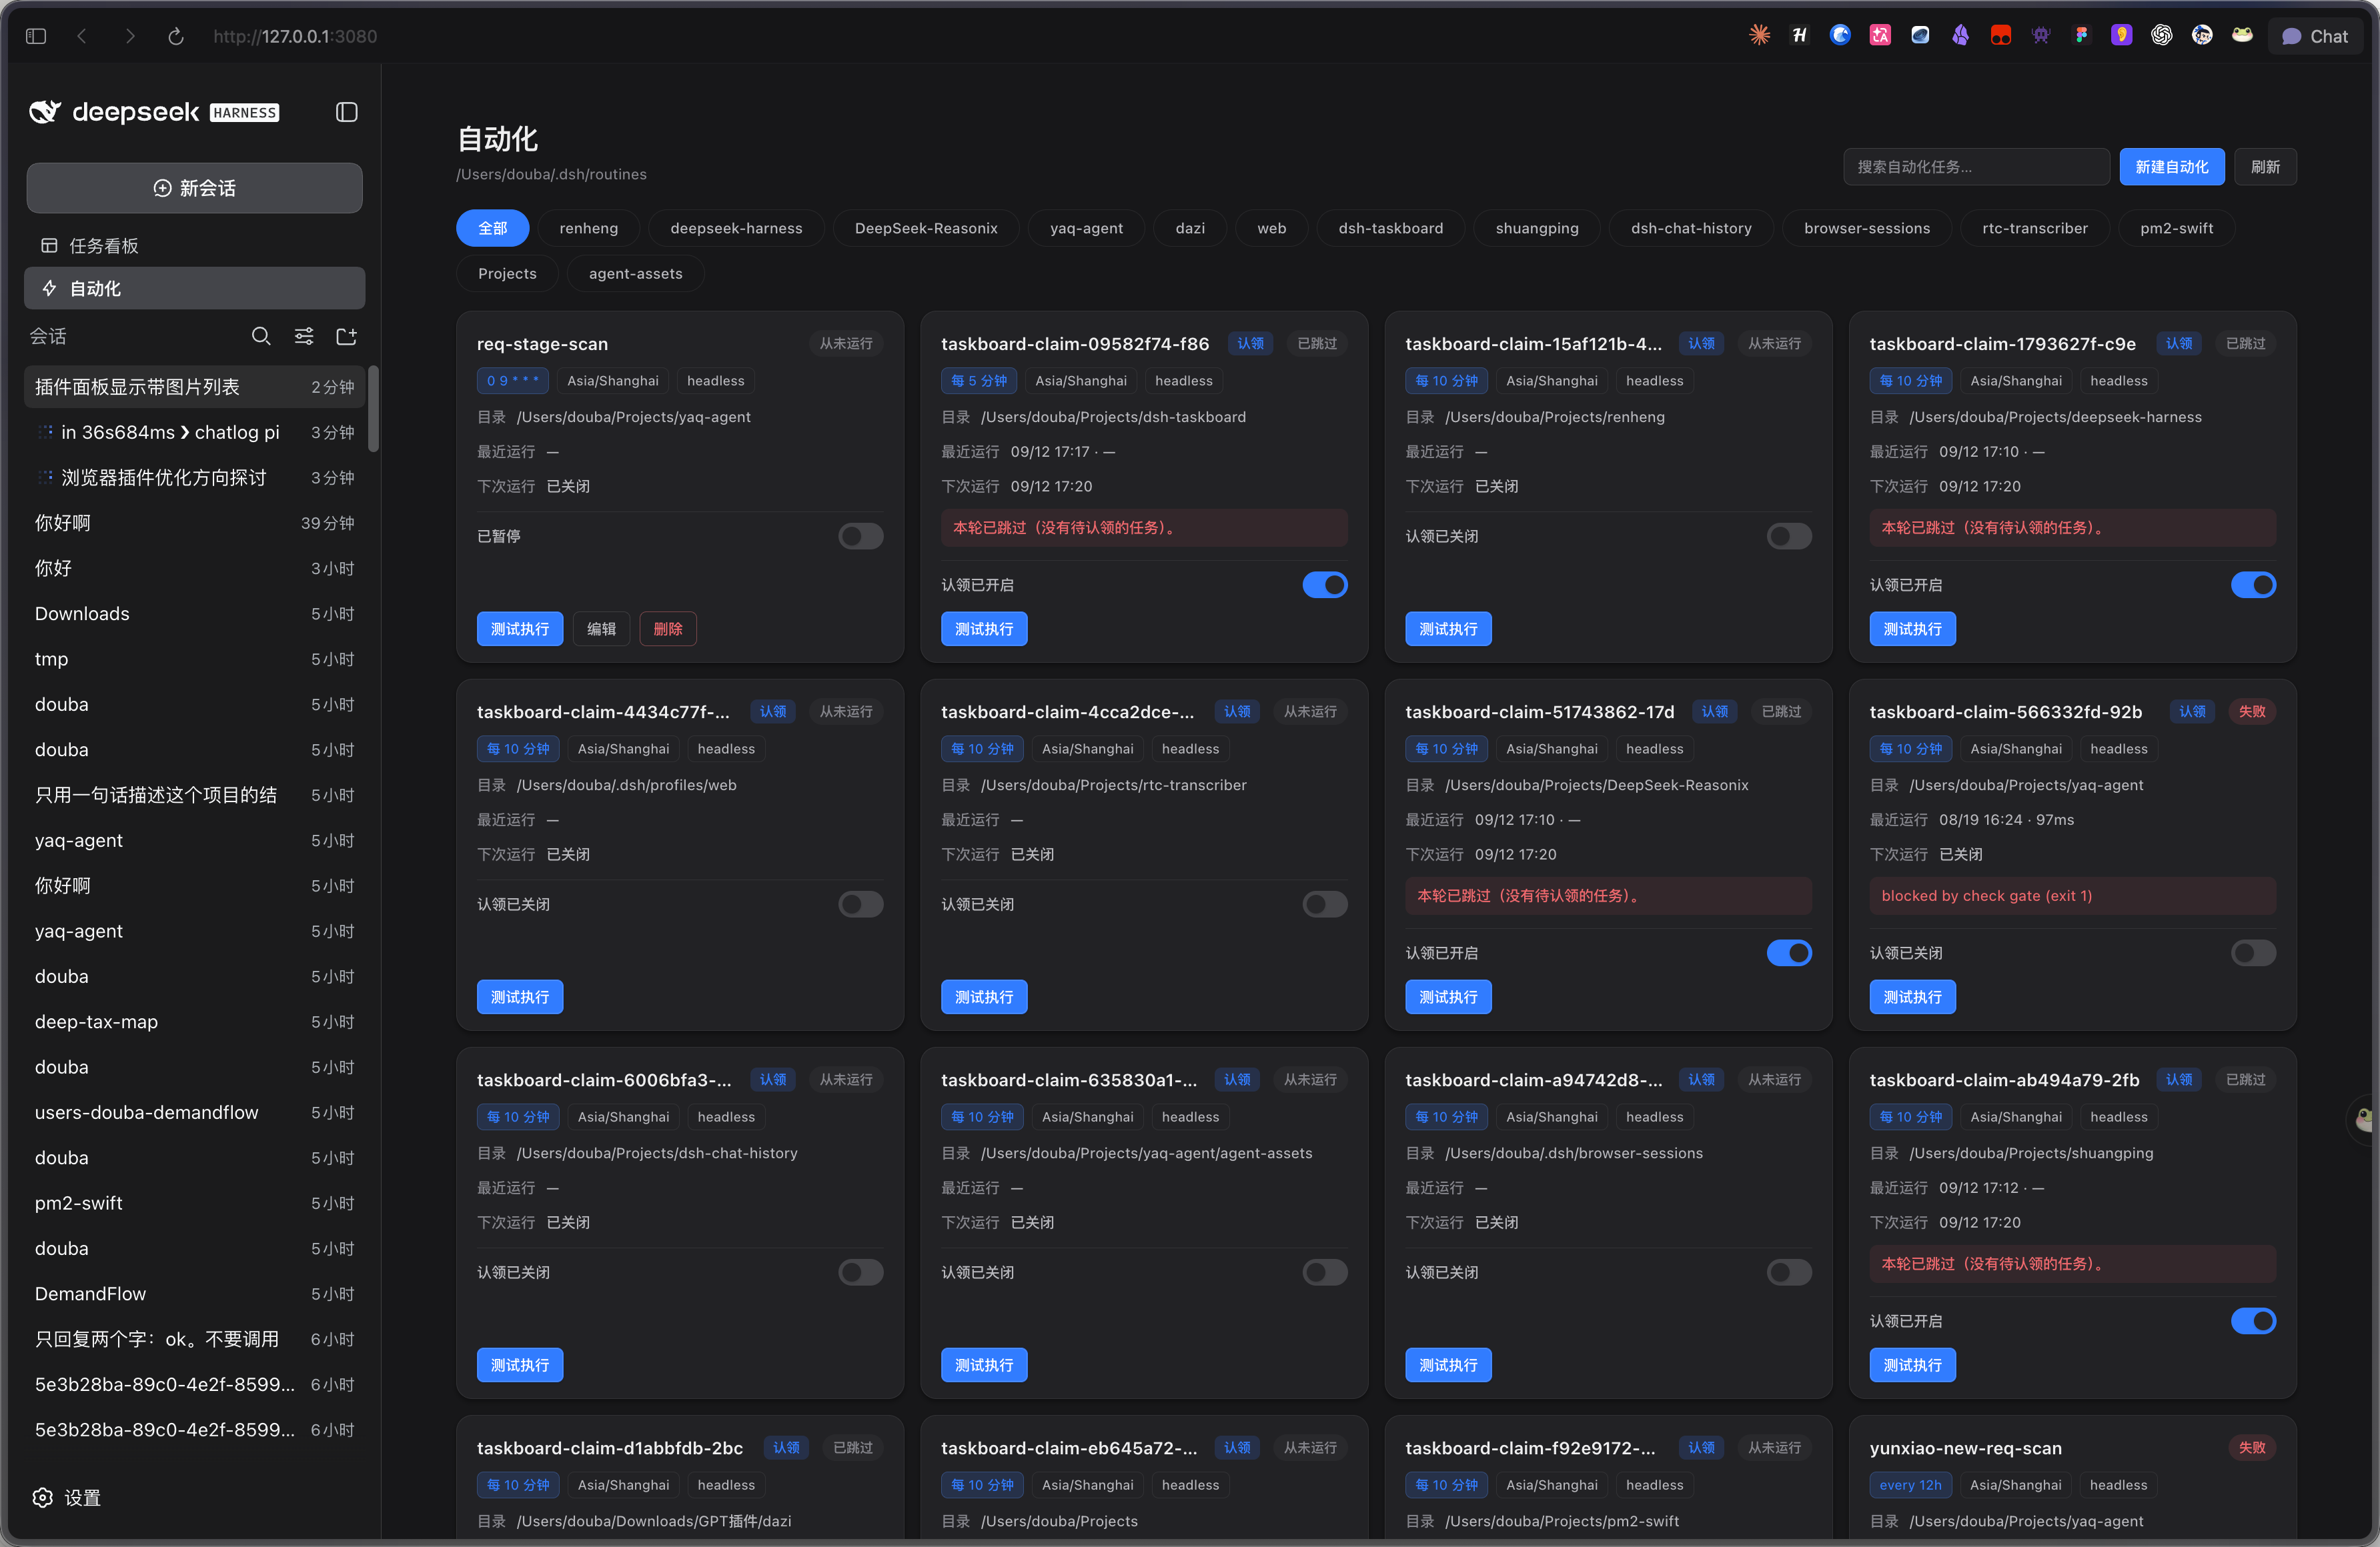Filter by agent-assets tab
This screenshot has width=2380, height=1547.
coord(635,274)
